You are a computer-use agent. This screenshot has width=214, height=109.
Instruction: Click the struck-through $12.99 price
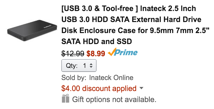click(x=73, y=53)
